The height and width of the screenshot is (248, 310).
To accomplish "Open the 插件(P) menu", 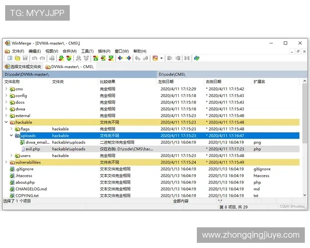I will click(104, 51).
